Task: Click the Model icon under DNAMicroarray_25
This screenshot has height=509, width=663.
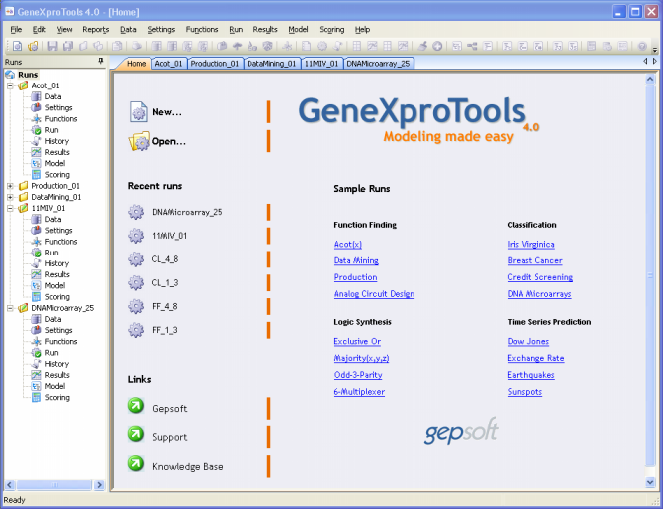Action: coord(37,386)
